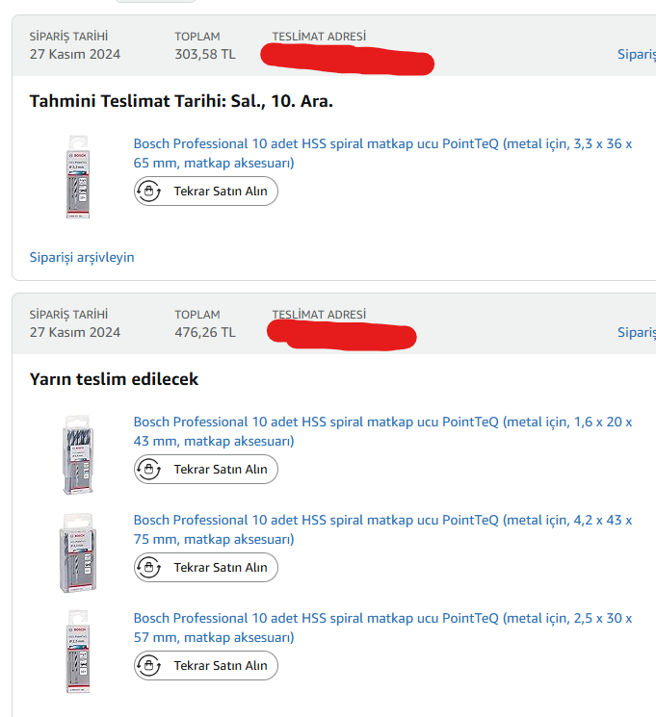Click the buy-again cart icon for the 4,2 x 43 x 75 mm bit
Viewport: 656px width, 717px height.
pos(148,568)
